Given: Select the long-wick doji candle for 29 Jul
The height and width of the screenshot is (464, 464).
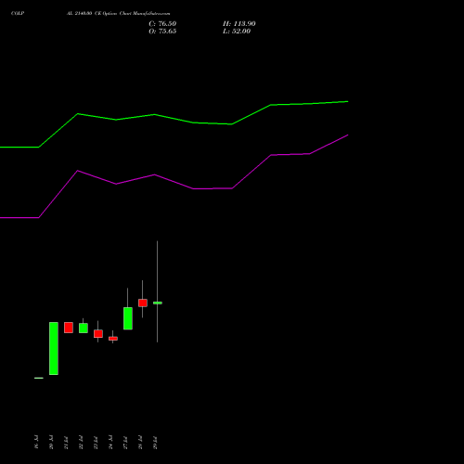Looking at the screenshot, I should coord(158,303).
